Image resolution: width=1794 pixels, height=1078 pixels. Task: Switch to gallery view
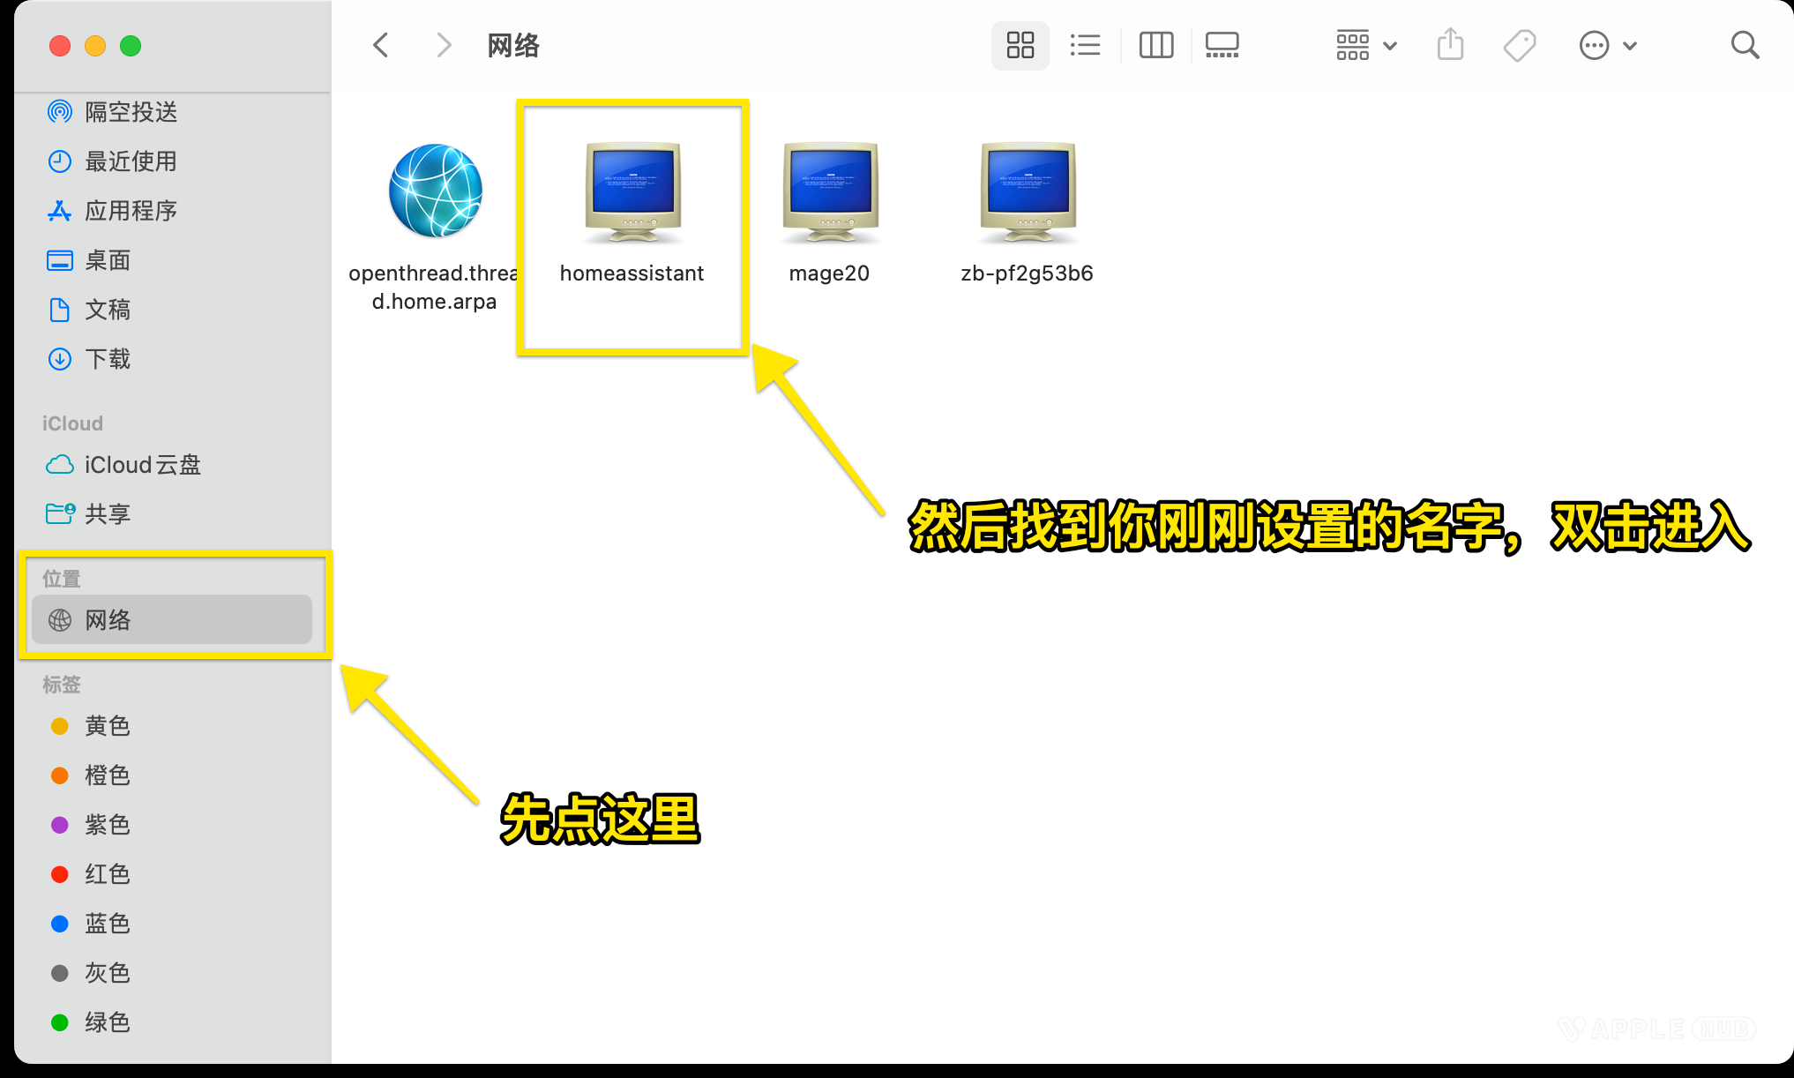[1222, 44]
